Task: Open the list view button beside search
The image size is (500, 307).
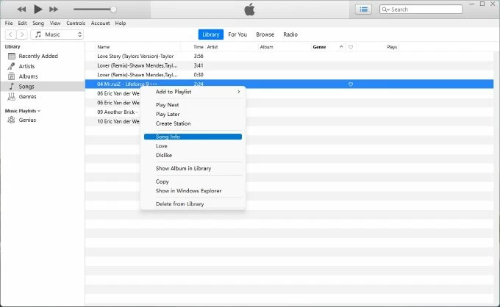Action: (363, 10)
